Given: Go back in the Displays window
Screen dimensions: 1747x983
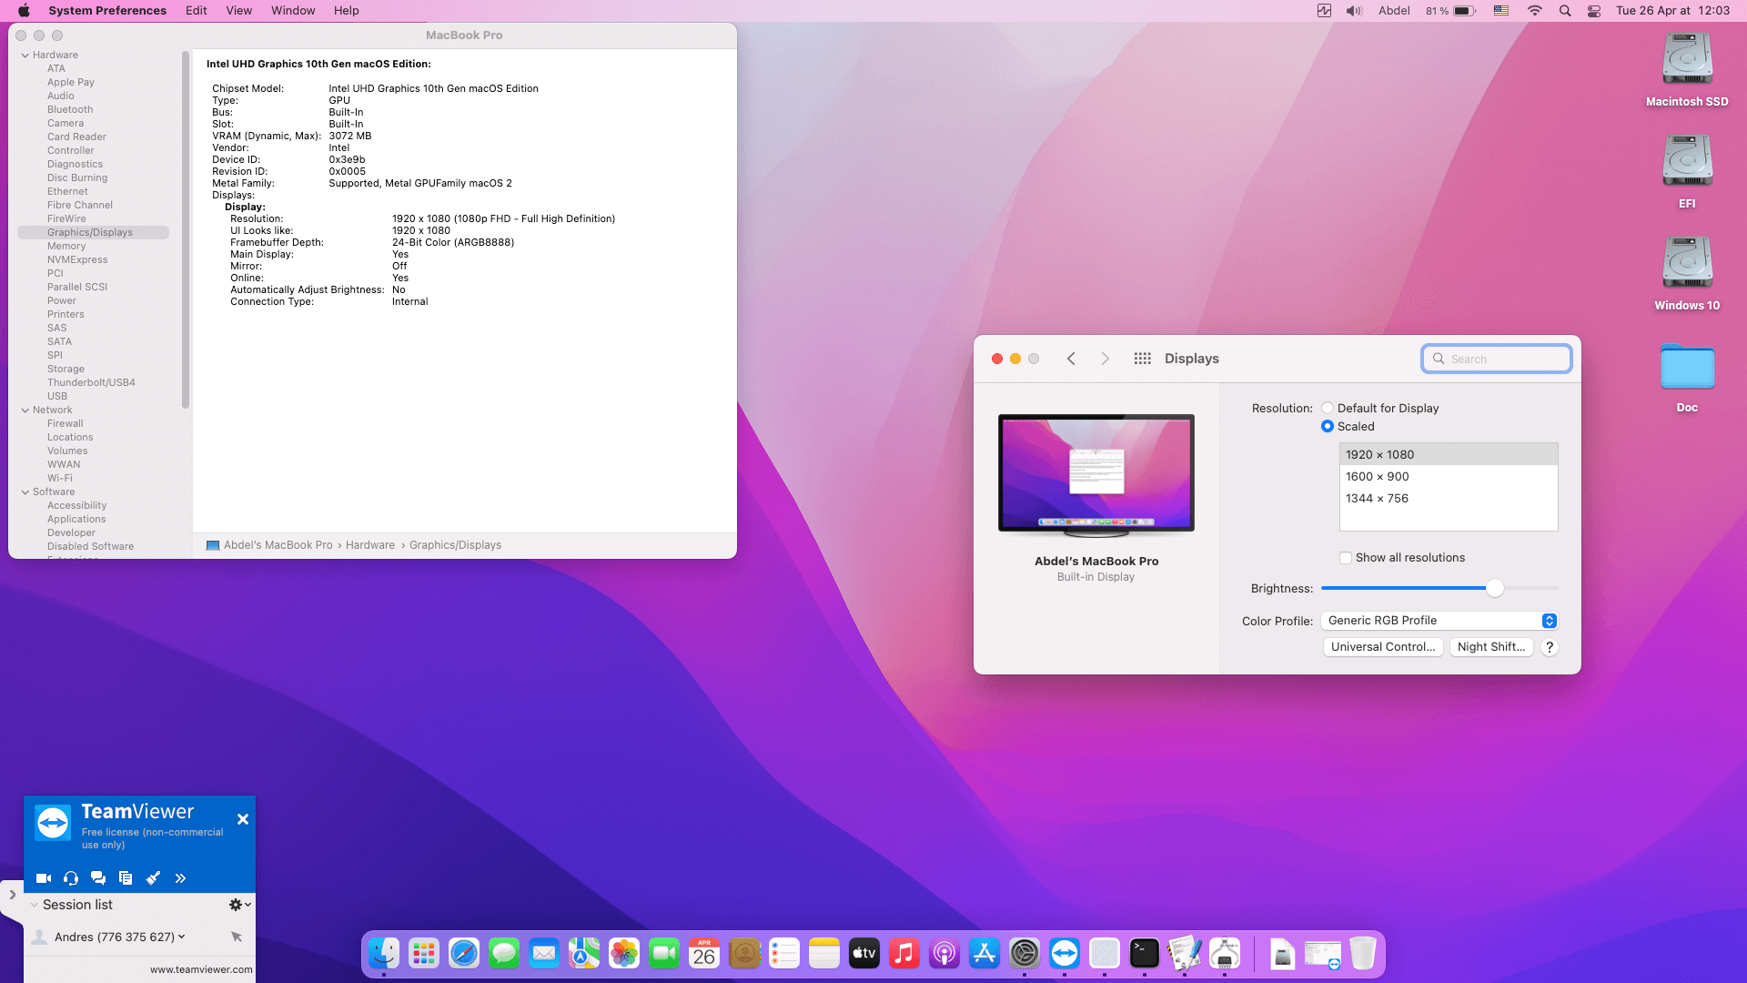Looking at the screenshot, I should point(1072,359).
